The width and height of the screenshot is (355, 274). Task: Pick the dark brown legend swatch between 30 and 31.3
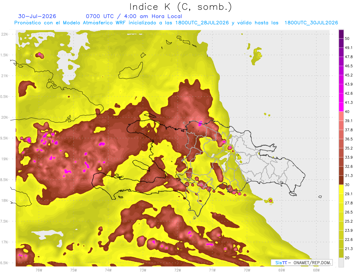[341, 180]
